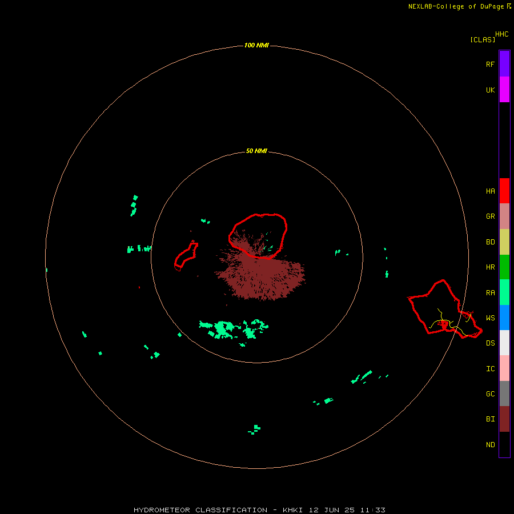514x514 pixels.
Task: Click the BI legend label
Action: coord(490,419)
